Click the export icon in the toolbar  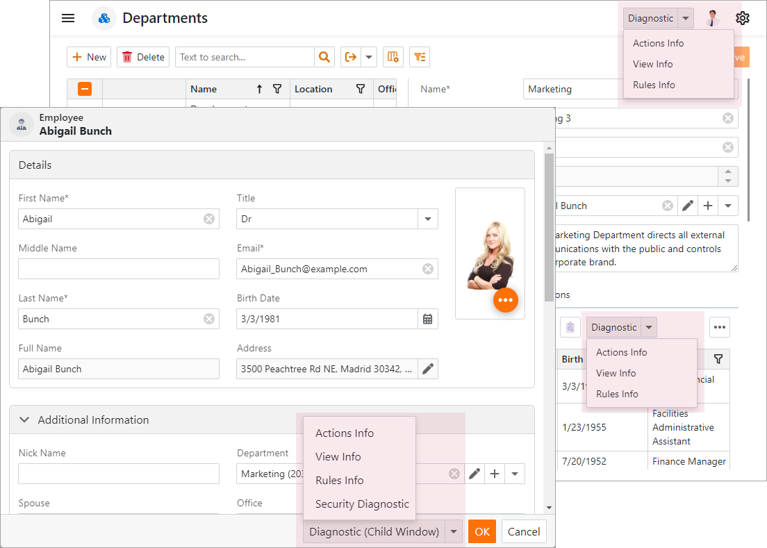(351, 57)
